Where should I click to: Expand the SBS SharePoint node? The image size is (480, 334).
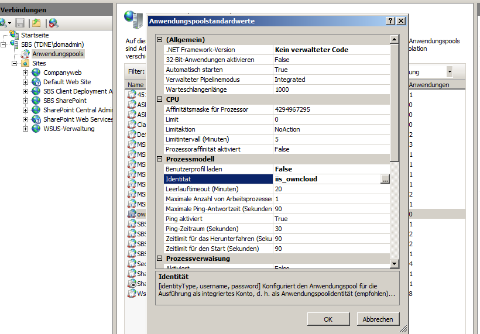tap(25, 101)
